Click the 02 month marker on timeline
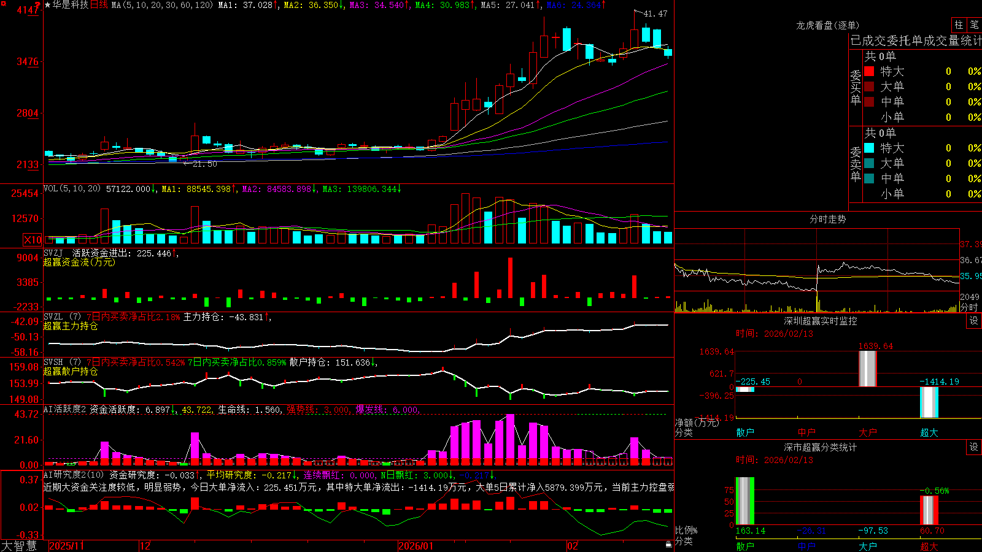The image size is (982, 552). (x=573, y=546)
